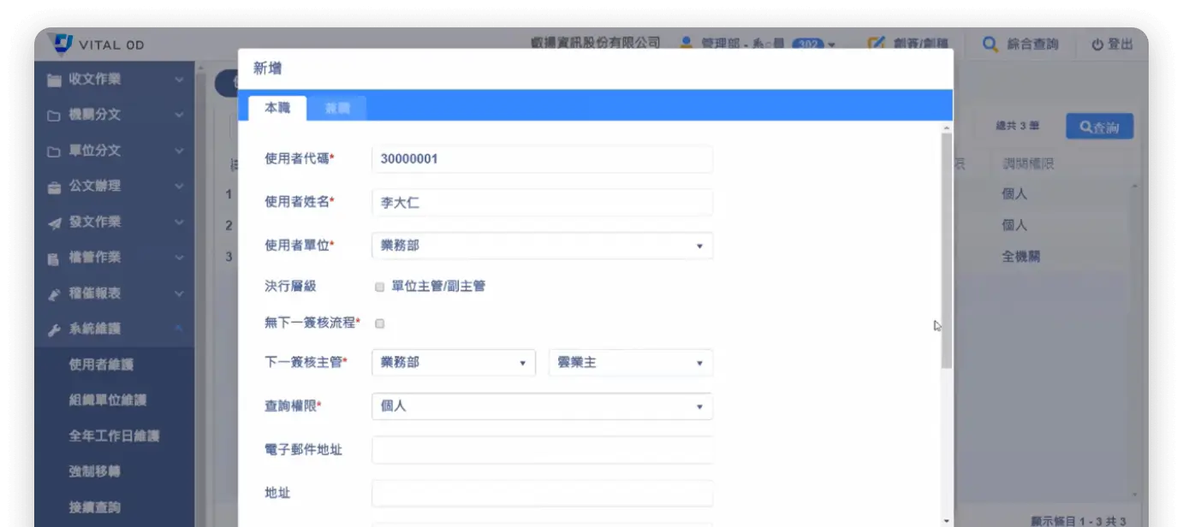Open the 使用者單位 dropdown showing 業務部
The image size is (1183, 527).
[542, 245]
